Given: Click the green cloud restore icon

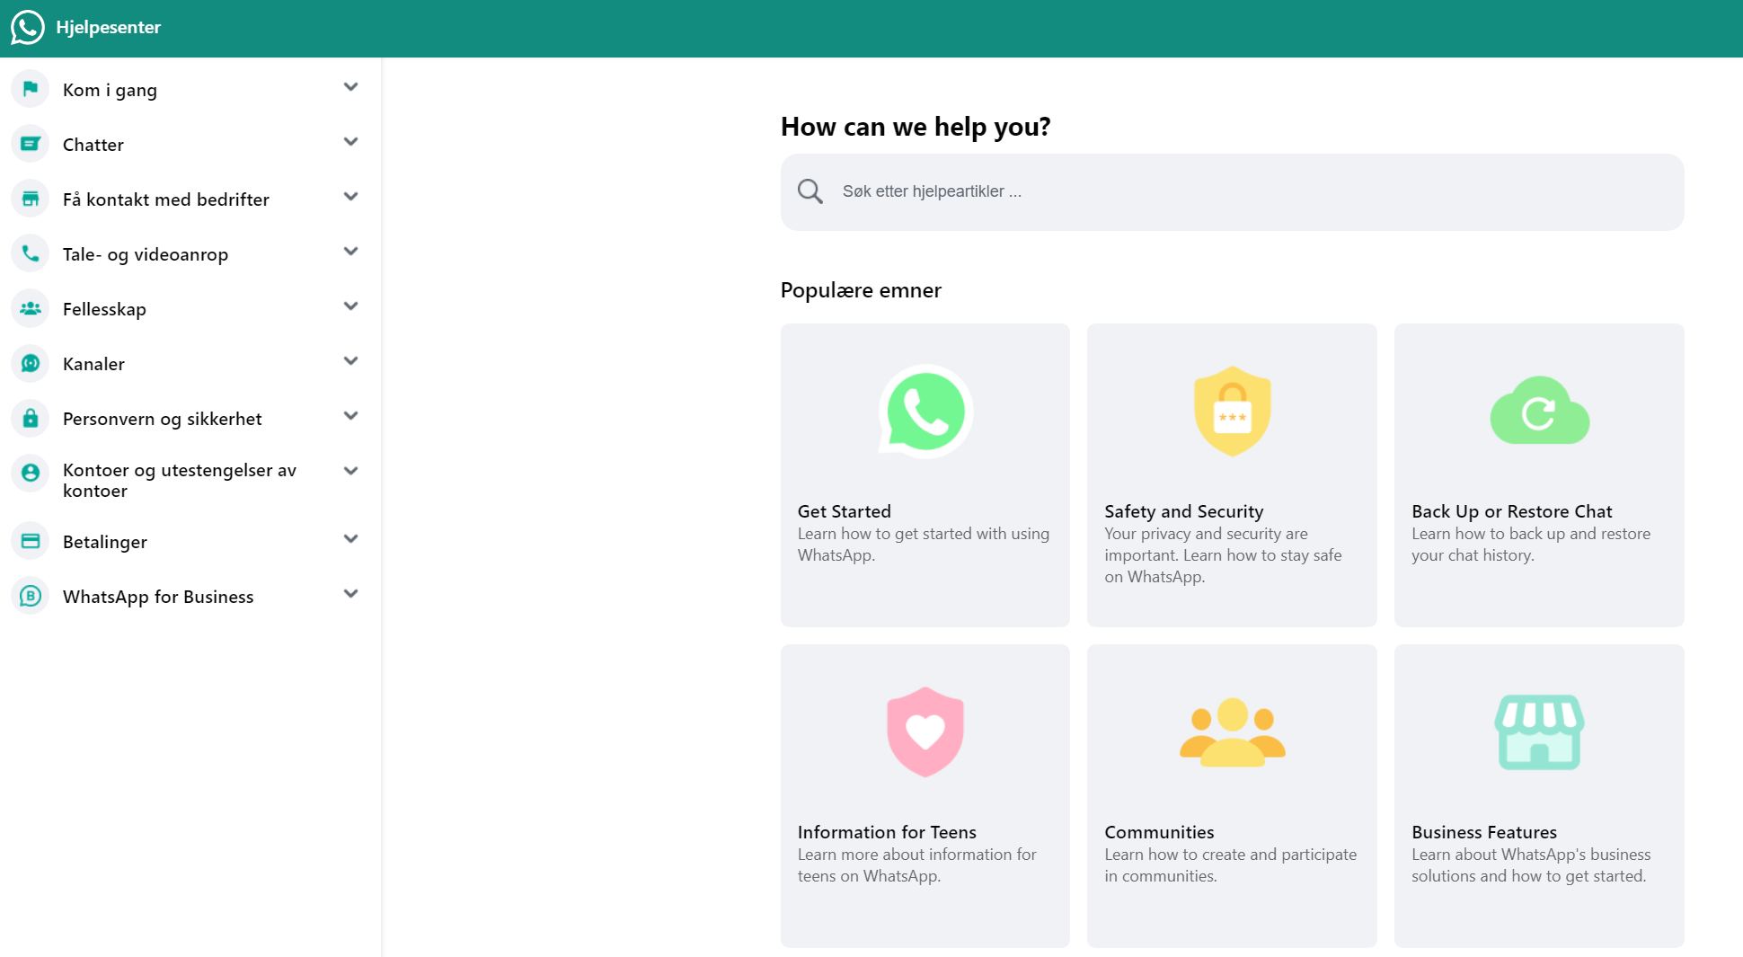Looking at the screenshot, I should tap(1539, 411).
